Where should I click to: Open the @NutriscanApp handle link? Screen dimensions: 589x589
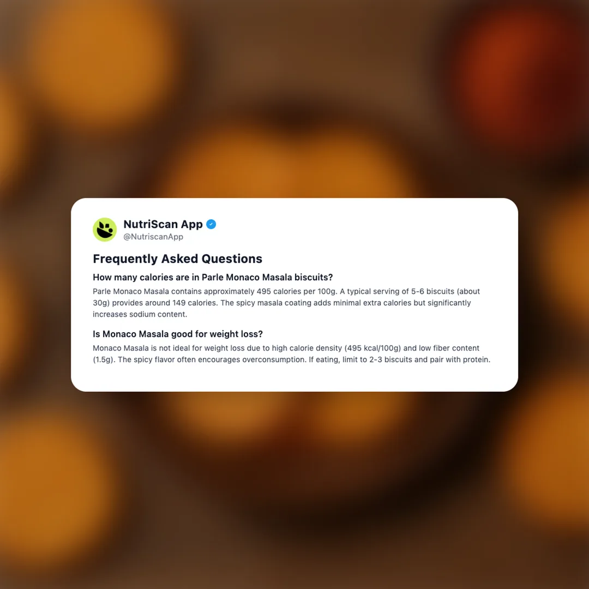pos(153,237)
